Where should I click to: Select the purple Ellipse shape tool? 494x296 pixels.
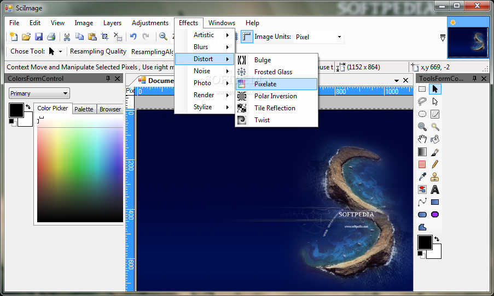point(435,215)
